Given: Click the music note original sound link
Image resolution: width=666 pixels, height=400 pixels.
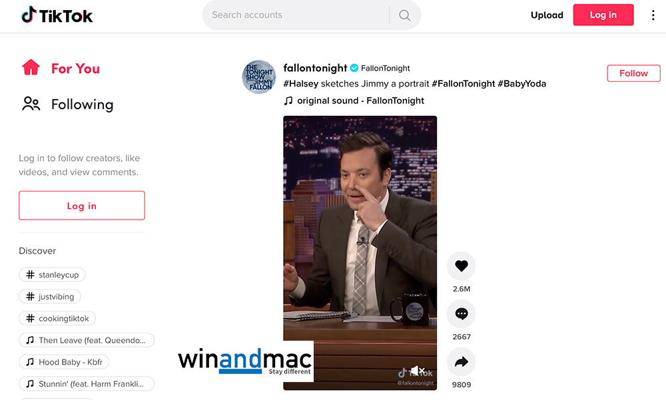Looking at the screenshot, I should pos(354,100).
